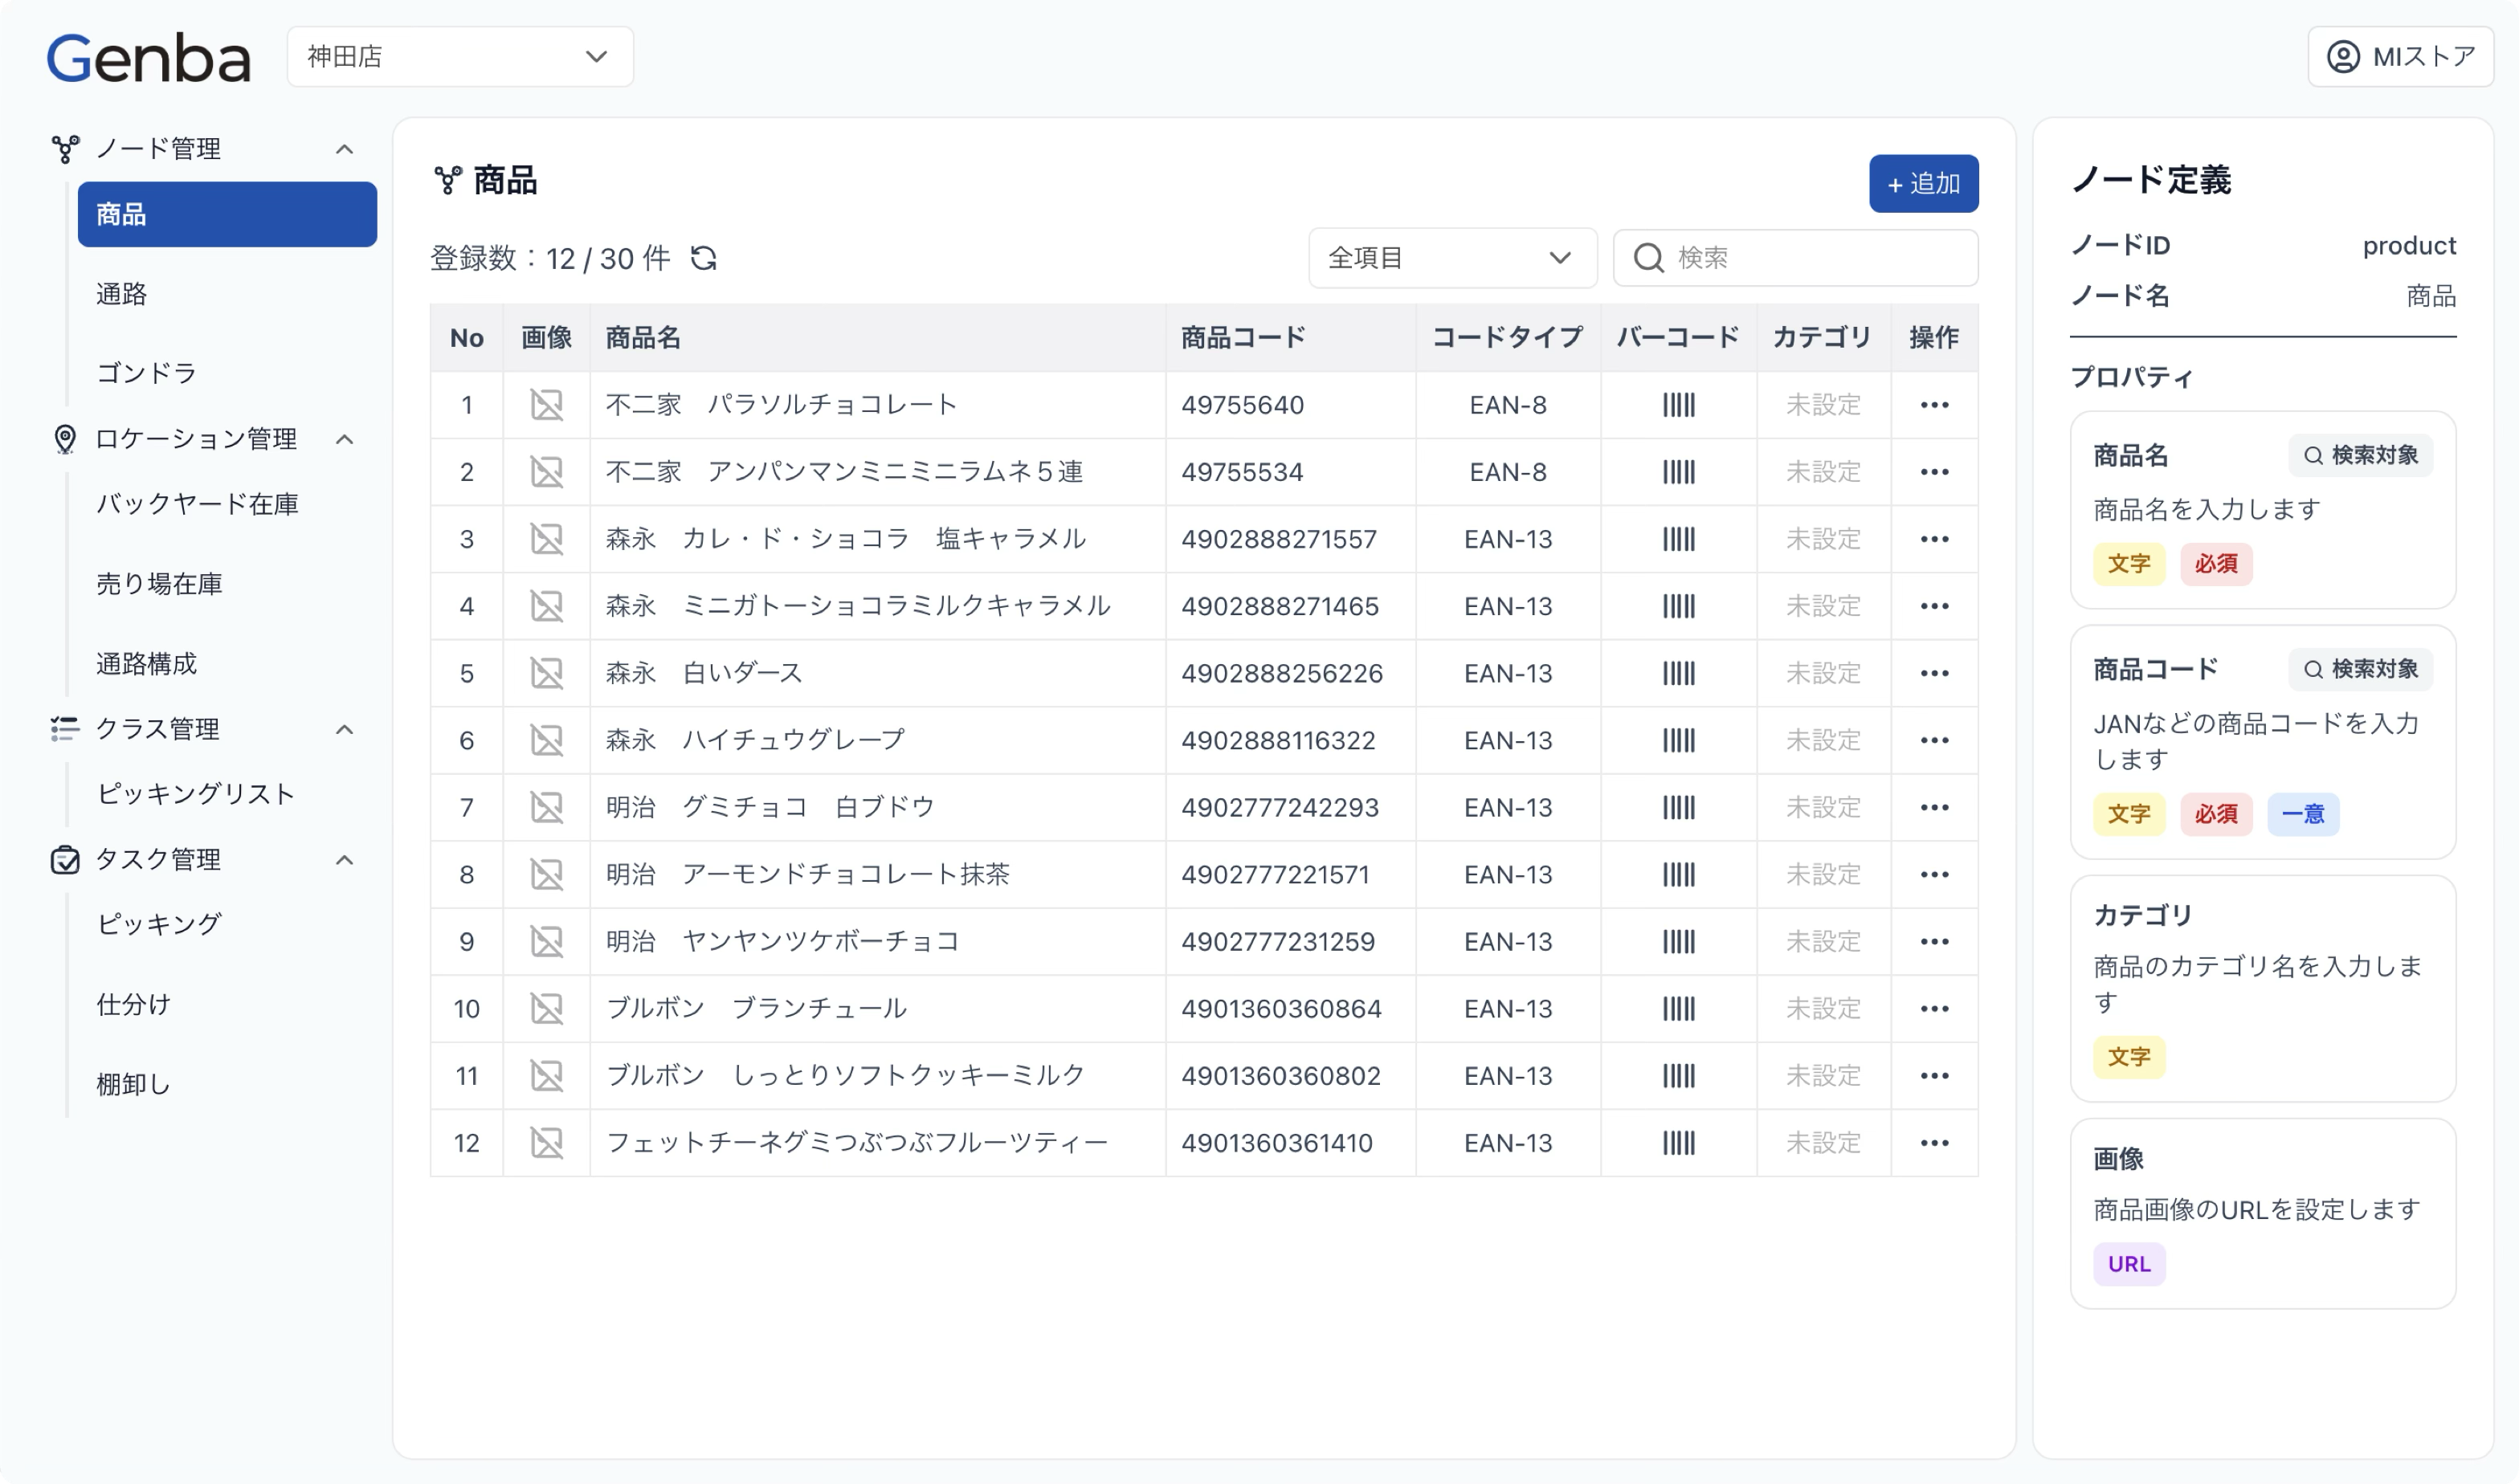This screenshot has height=1484, width=2519.
Task: Click image placeholder for row 8 アーモンドチョコレート抹茶
Action: [x=546, y=874]
